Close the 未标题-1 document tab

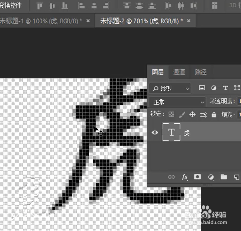[88, 21]
